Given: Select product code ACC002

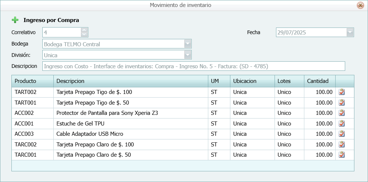Looking at the screenshot, I should click(24, 113).
